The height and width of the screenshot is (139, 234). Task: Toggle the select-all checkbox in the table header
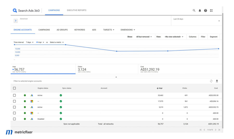pos(14,88)
